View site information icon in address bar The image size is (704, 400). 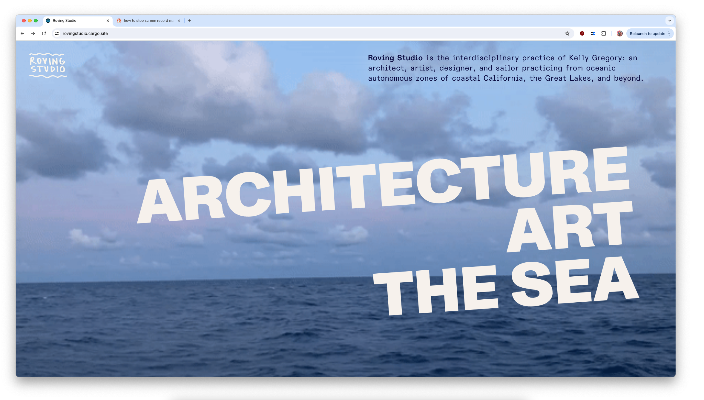pos(57,33)
